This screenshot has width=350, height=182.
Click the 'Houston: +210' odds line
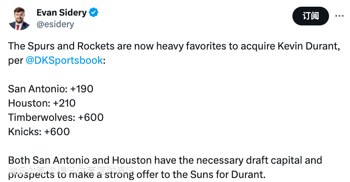click(42, 103)
